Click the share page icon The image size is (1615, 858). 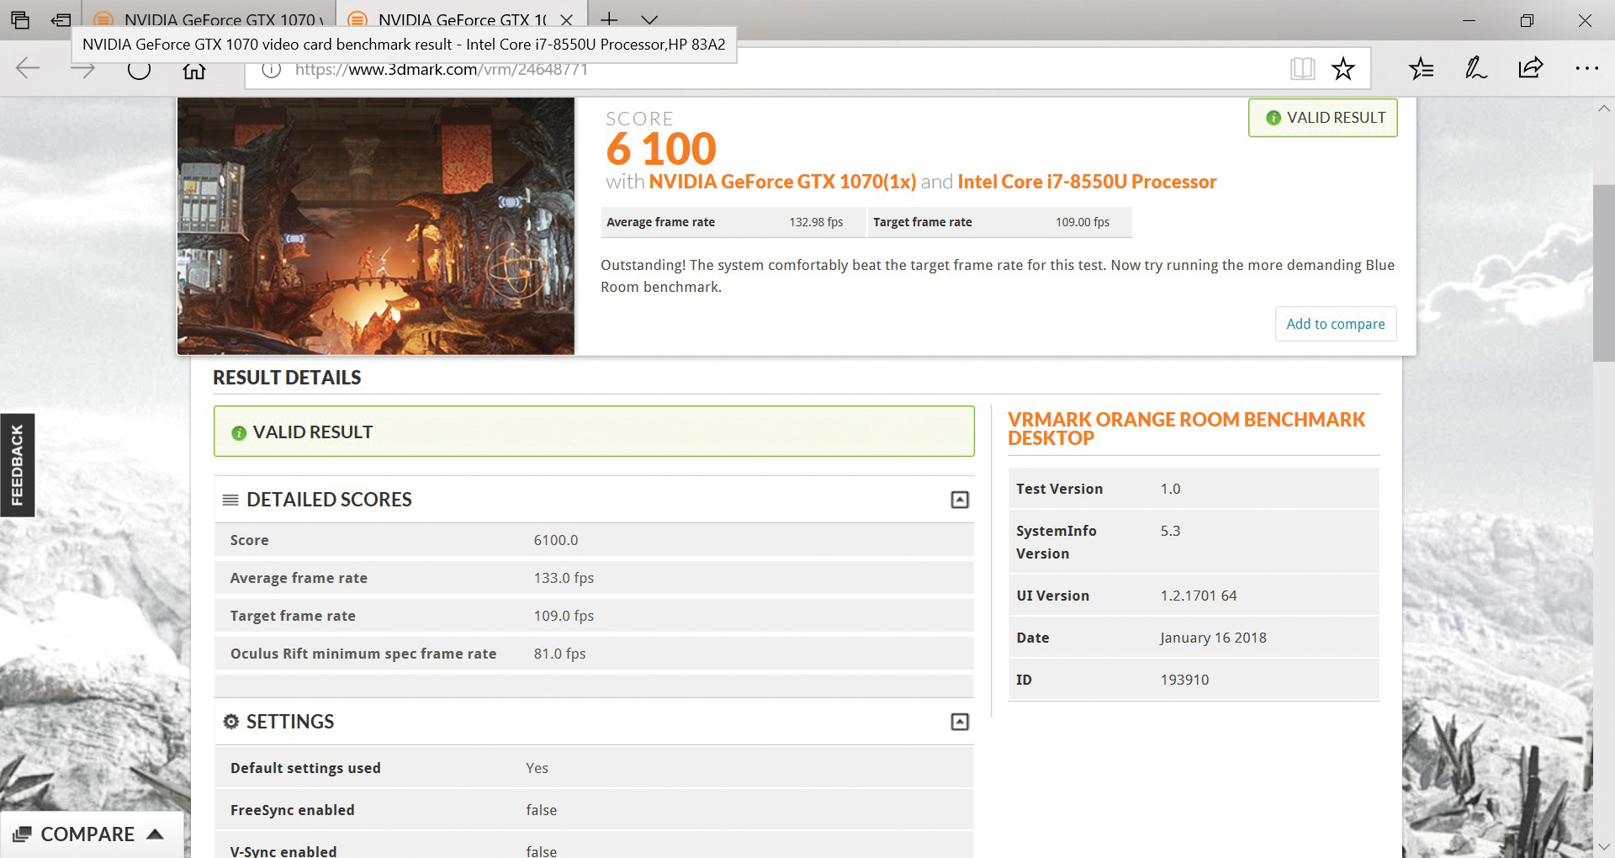1531,68
